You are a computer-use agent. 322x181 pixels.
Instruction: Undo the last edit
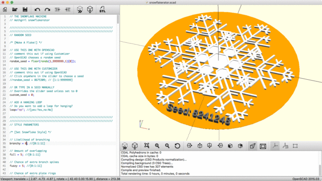37,9
